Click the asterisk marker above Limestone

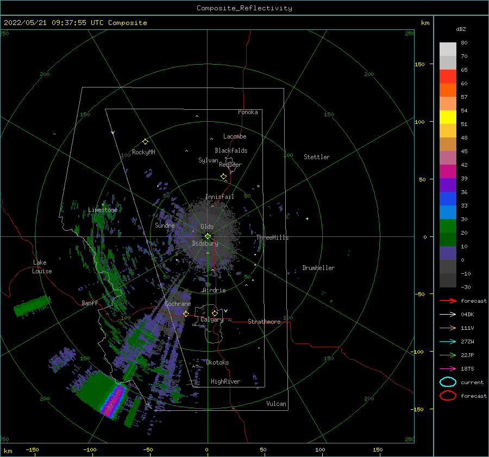103,205
